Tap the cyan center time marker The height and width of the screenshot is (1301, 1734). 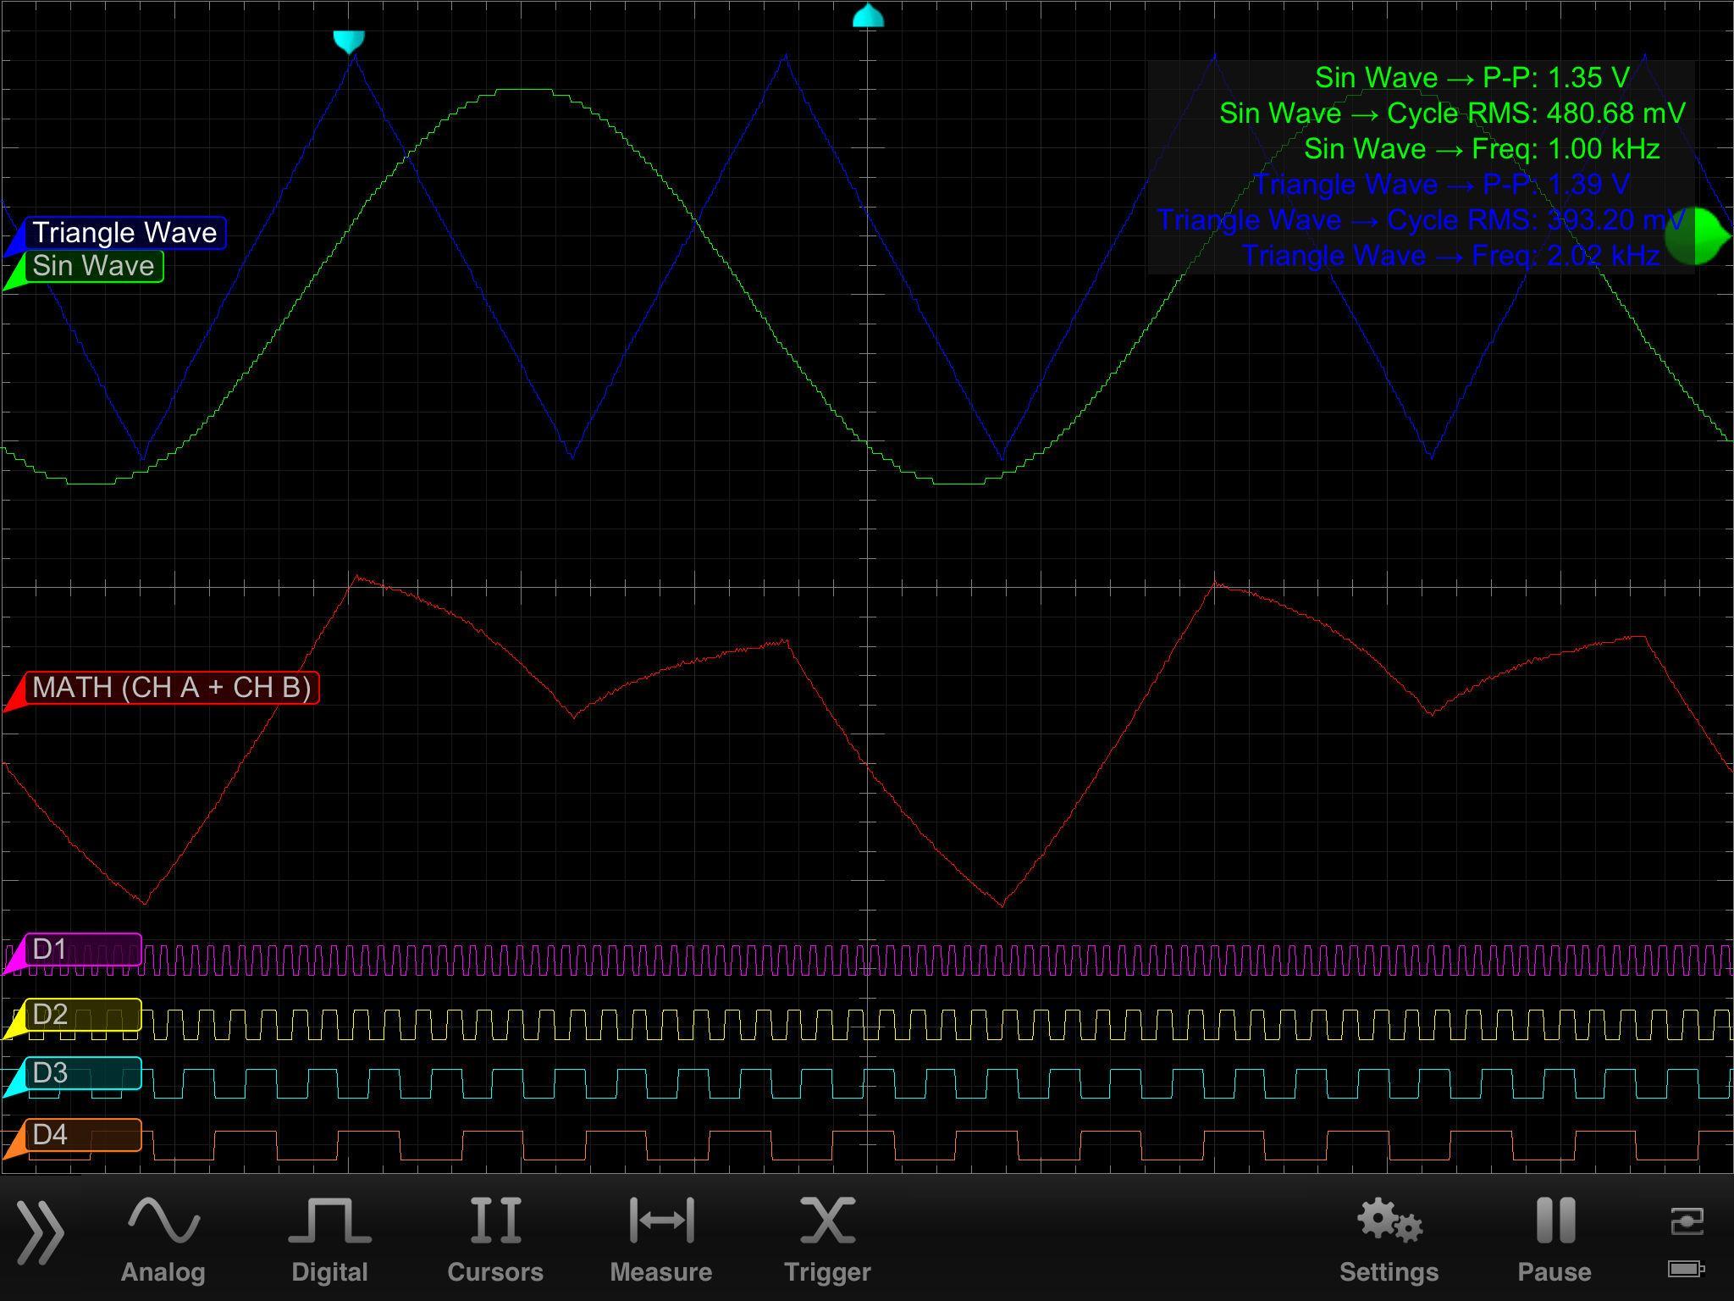click(x=868, y=15)
